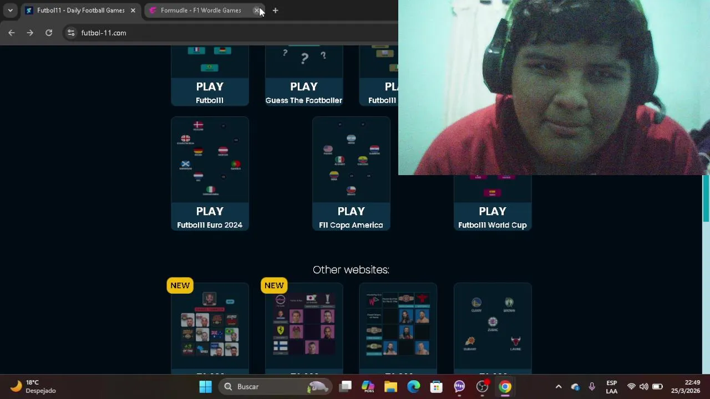Viewport: 710px width, 399px height.
Task: Play the Futbol11 game
Action: (x=210, y=92)
